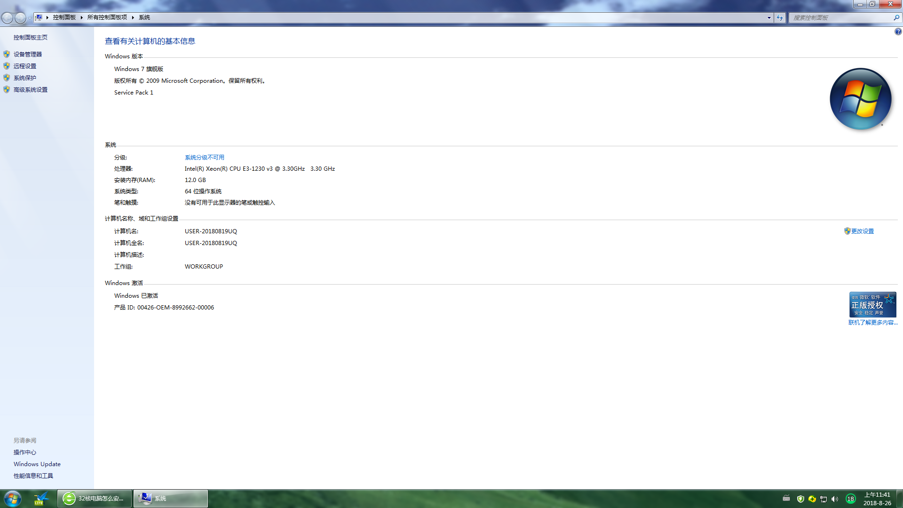The height and width of the screenshot is (508, 903).
Task: Open the green shield security tray icon
Action: [x=800, y=499]
